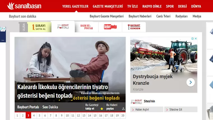The height and width of the screenshot is (120, 213).
Task: Click the 1. Sırayı Satın Al tab
Action: point(40,27)
